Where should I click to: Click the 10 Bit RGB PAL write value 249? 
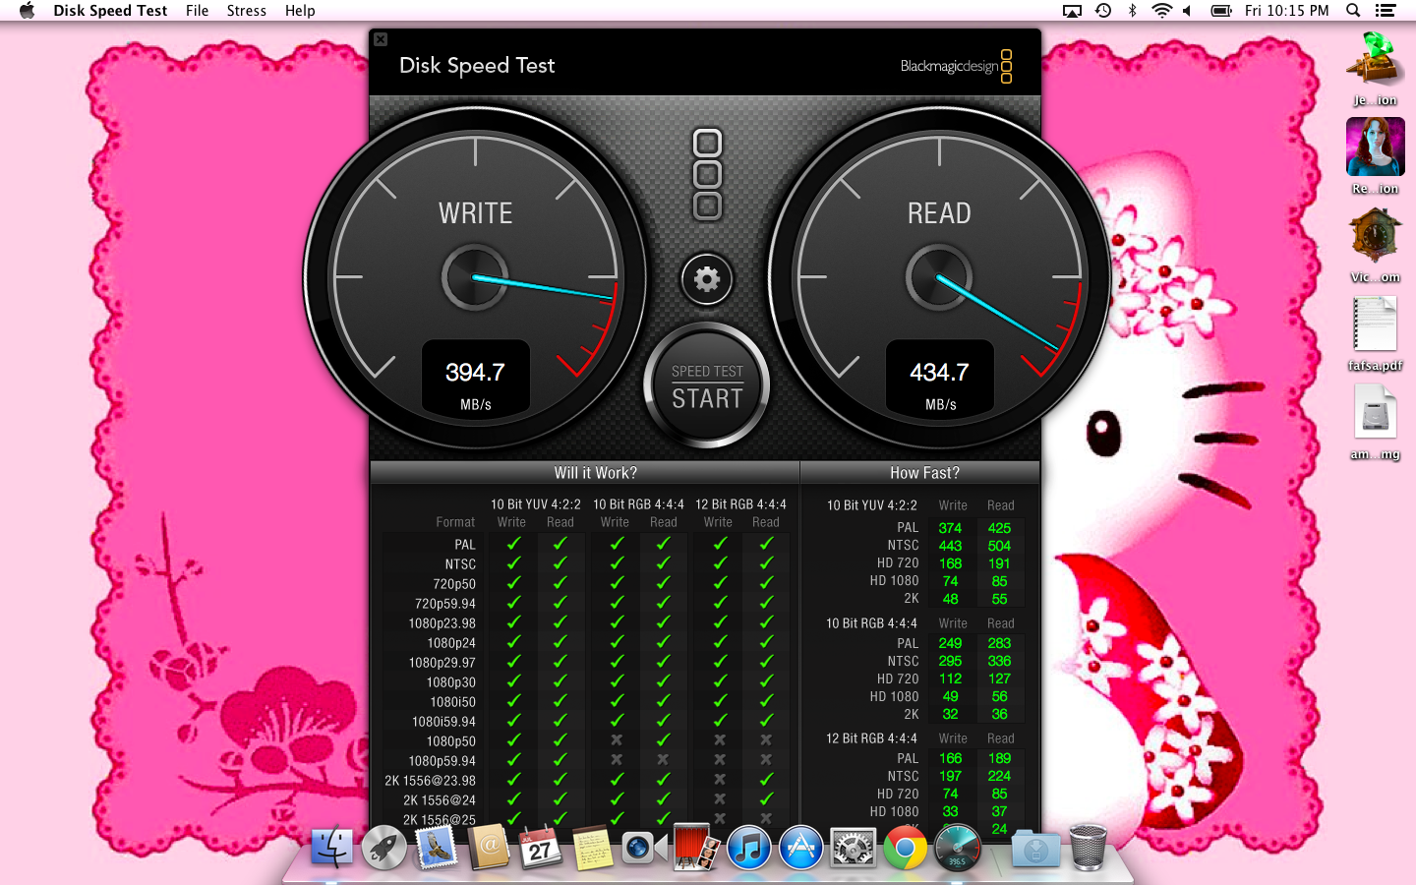[950, 643]
